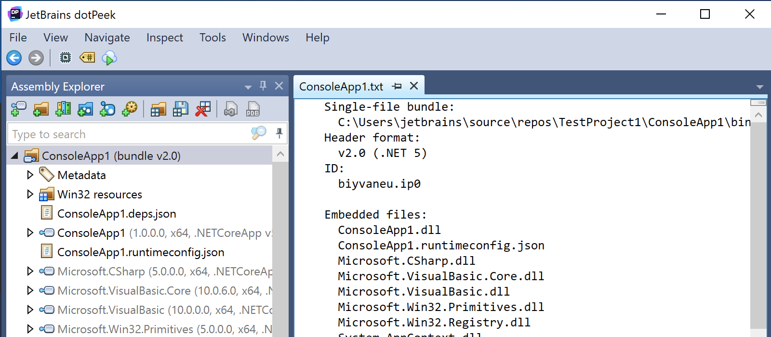Click the editor scrollbar up arrow
Viewport: 771px width, 337px height.
(x=758, y=115)
